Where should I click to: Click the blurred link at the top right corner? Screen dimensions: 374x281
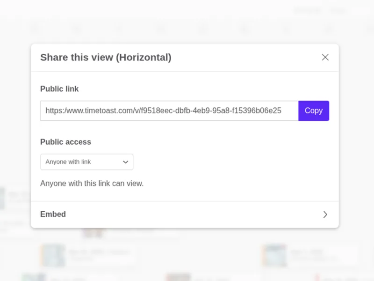[338, 10]
